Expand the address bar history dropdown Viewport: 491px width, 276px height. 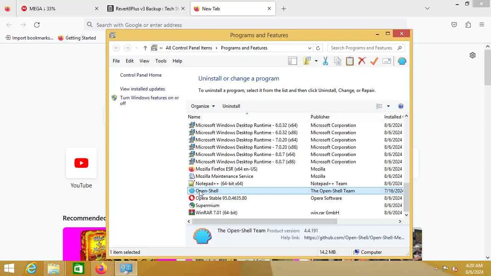pyautogui.click(x=310, y=48)
